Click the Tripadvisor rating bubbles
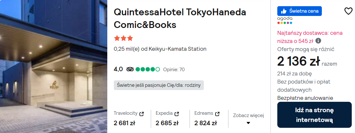This screenshot has height=133, width=355. click(x=148, y=69)
